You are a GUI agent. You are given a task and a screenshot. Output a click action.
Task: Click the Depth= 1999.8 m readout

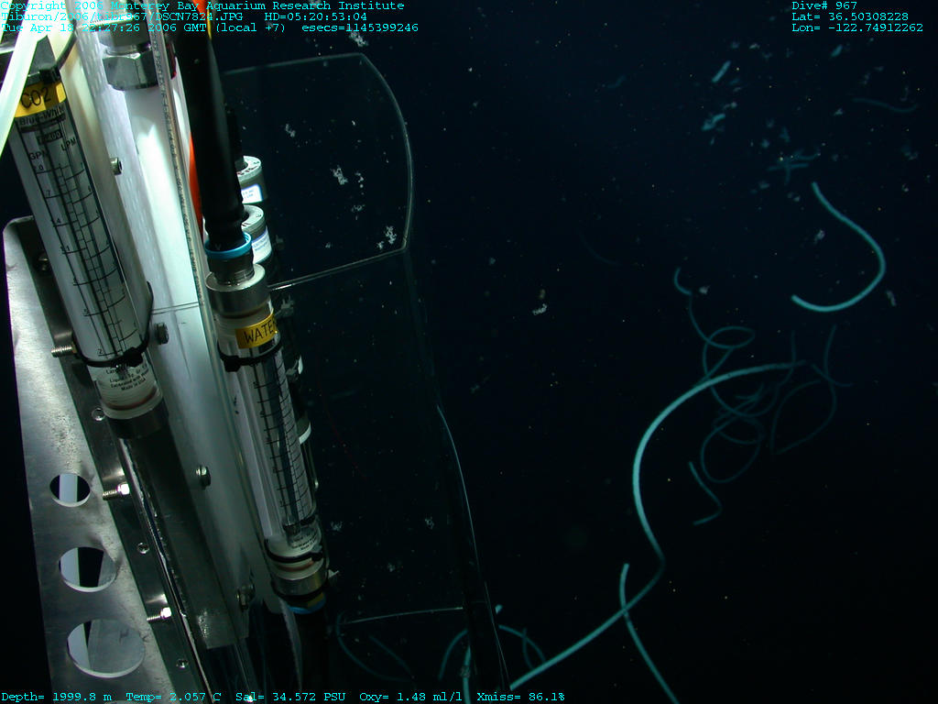pyautogui.click(x=57, y=697)
